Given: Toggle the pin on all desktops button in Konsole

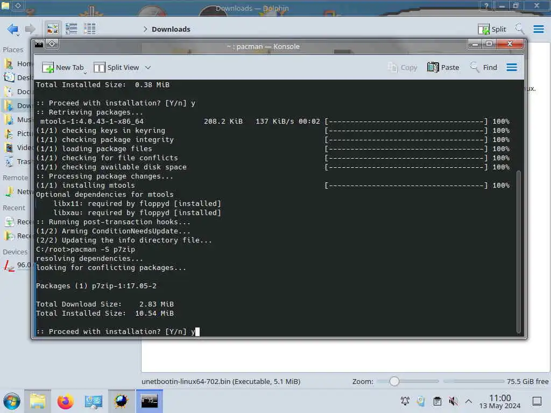Looking at the screenshot, I should click(52, 44).
